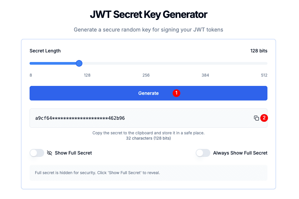Image resolution: width=299 pixels, height=199 pixels.
Task: Click the "Always Show Full Secret" label text
Action: pos(240,153)
